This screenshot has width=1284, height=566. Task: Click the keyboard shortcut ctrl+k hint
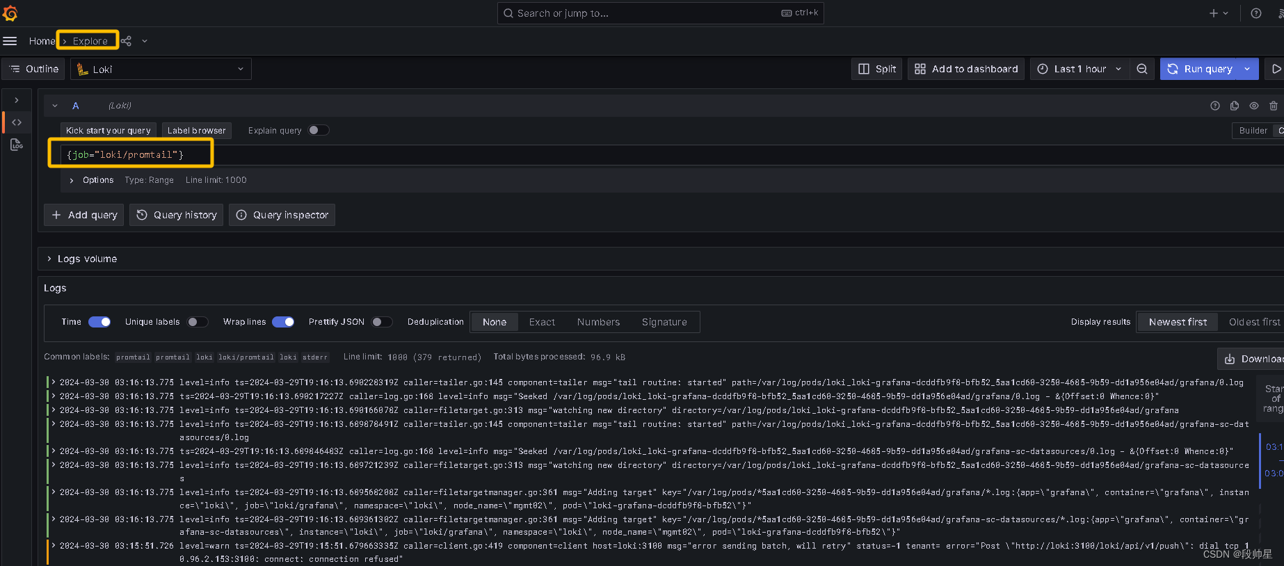[x=800, y=13]
